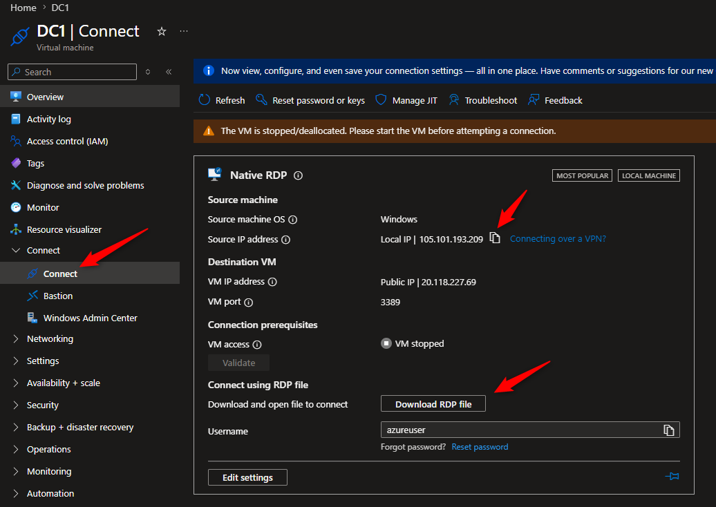Click the public IP 20.118.227.69 text
This screenshot has height=507, width=716.
(x=449, y=282)
